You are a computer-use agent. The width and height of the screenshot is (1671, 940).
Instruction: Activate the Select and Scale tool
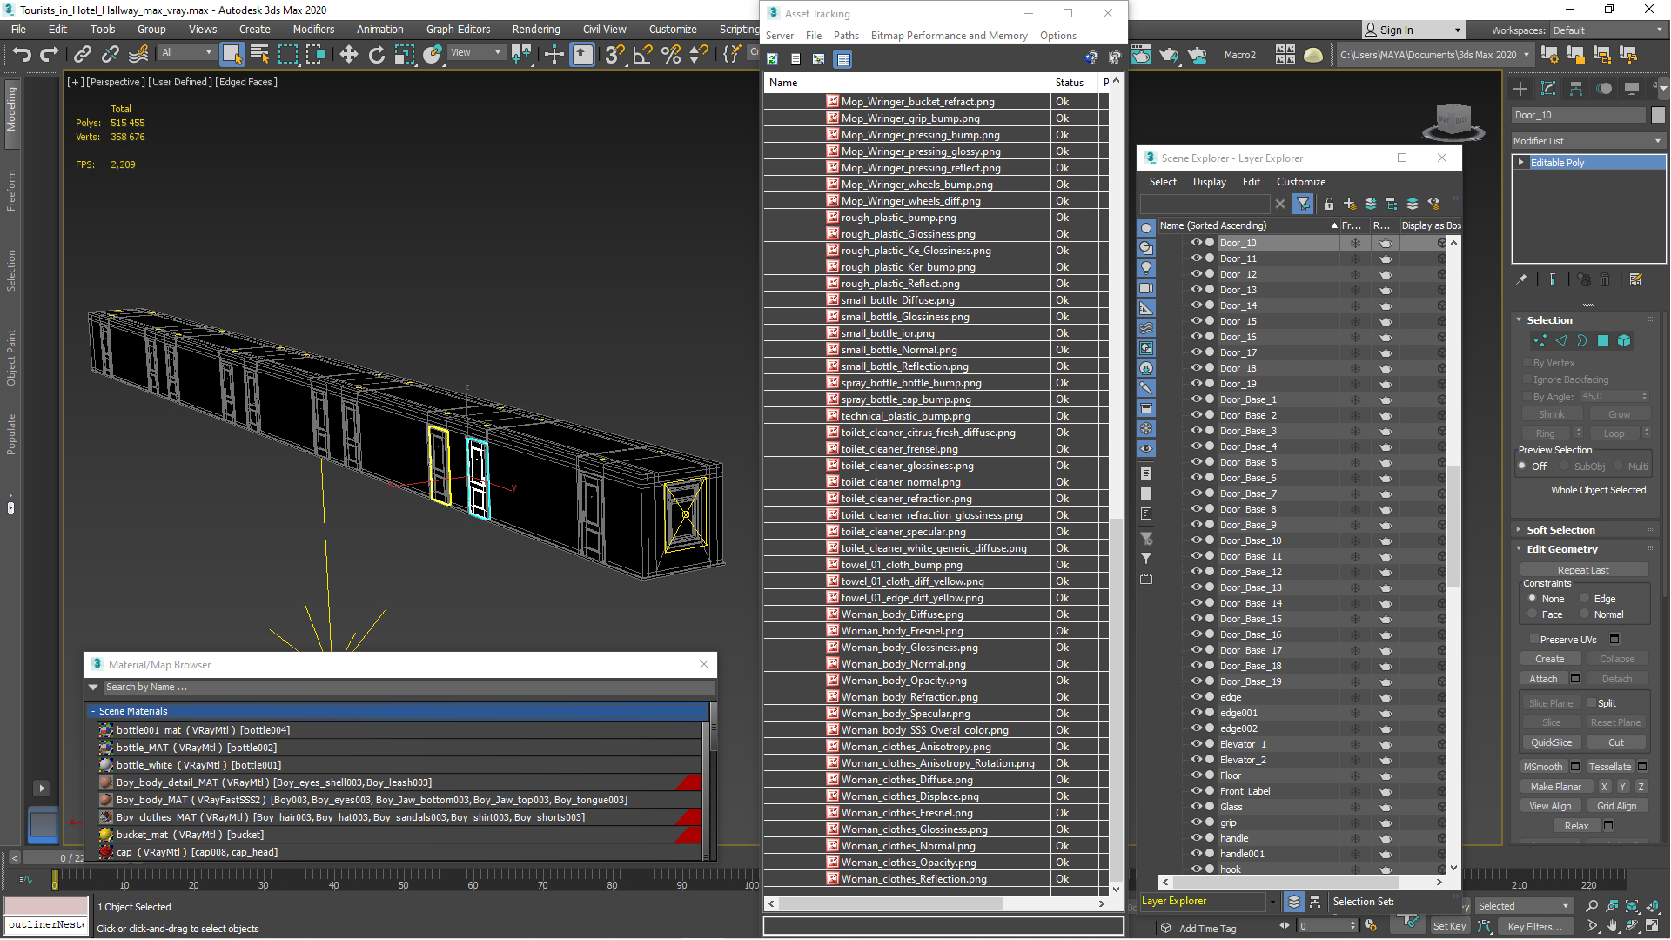click(x=404, y=55)
